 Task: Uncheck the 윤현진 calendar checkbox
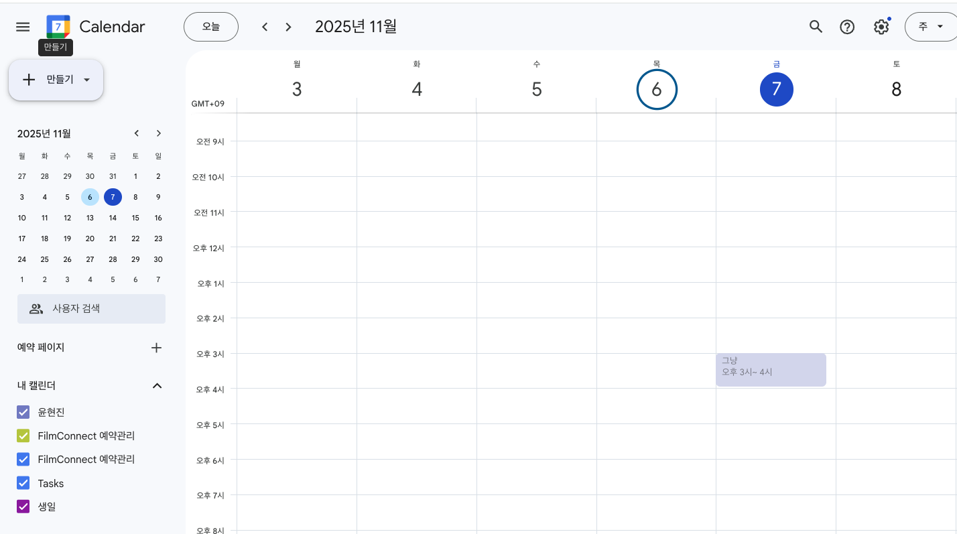tap(23, 412)
